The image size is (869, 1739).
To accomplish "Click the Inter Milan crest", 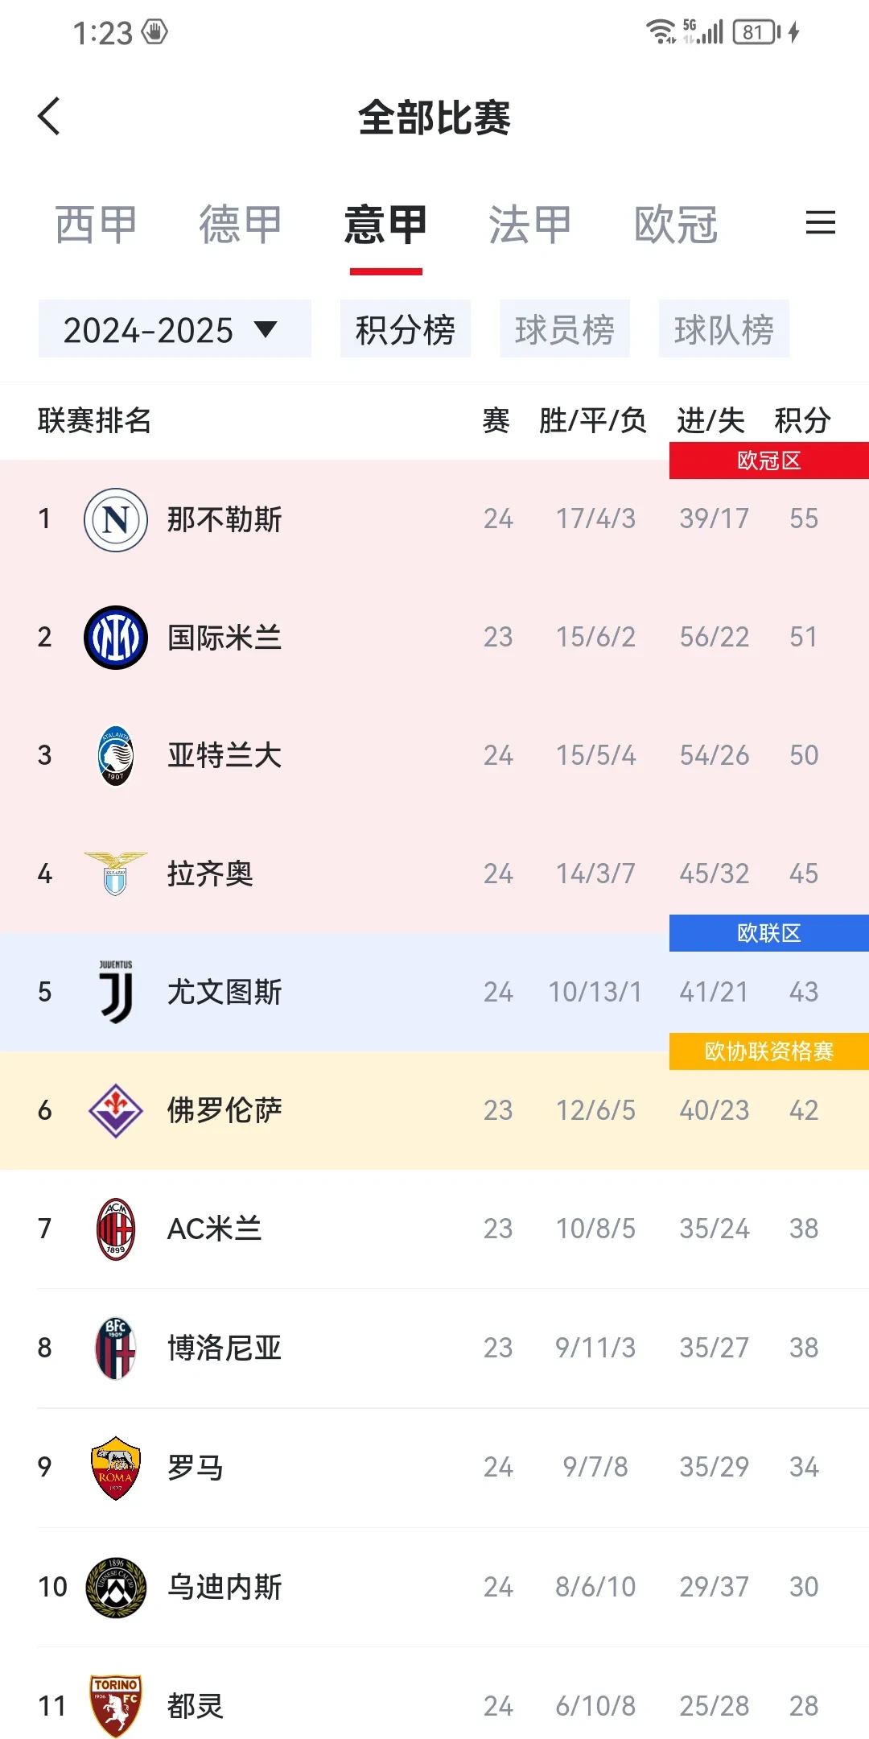I will [115, 636].
